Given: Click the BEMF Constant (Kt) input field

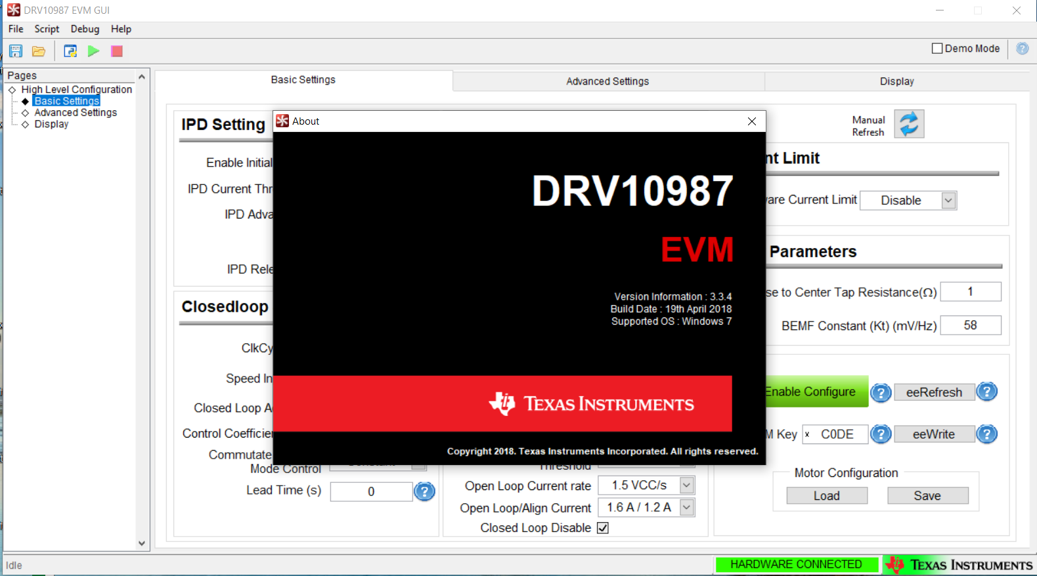Looking at the screenshot, I should pyautogui.click(x=971, y=325).
